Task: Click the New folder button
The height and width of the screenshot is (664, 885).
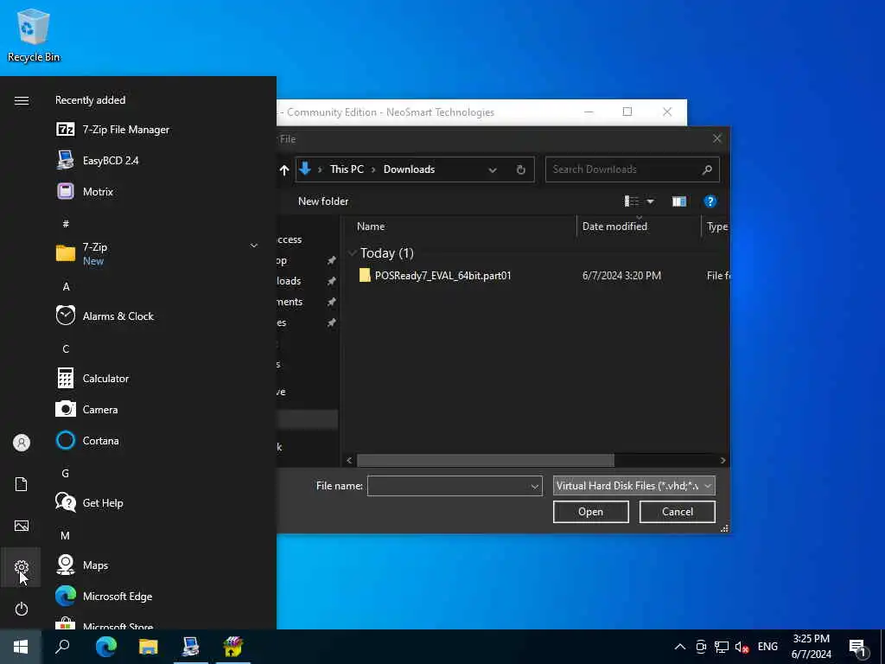Action: [323, 201]
